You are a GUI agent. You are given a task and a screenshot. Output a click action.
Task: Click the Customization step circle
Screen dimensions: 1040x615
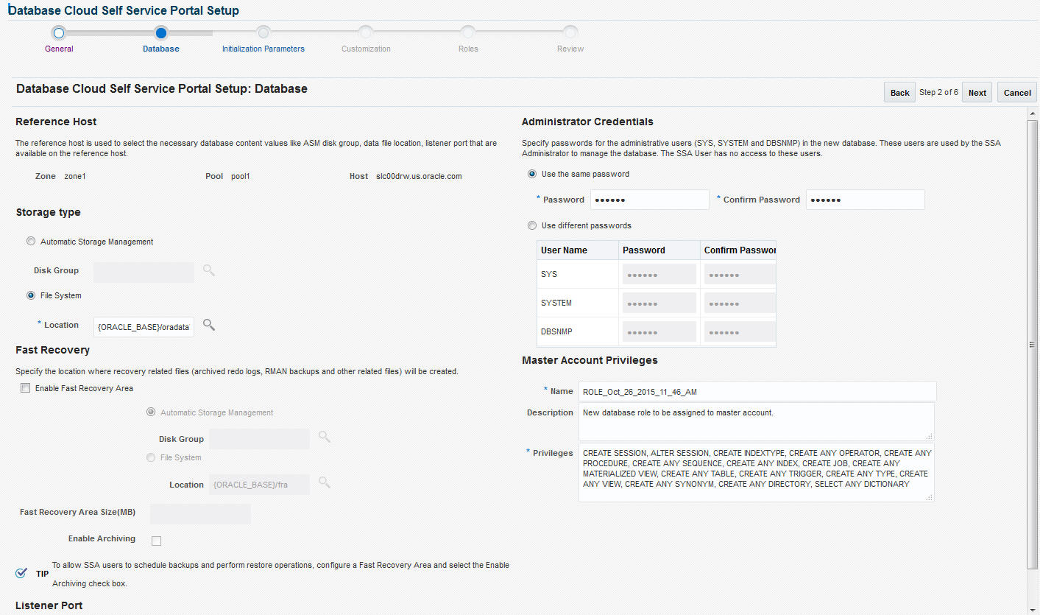point(366,32)
